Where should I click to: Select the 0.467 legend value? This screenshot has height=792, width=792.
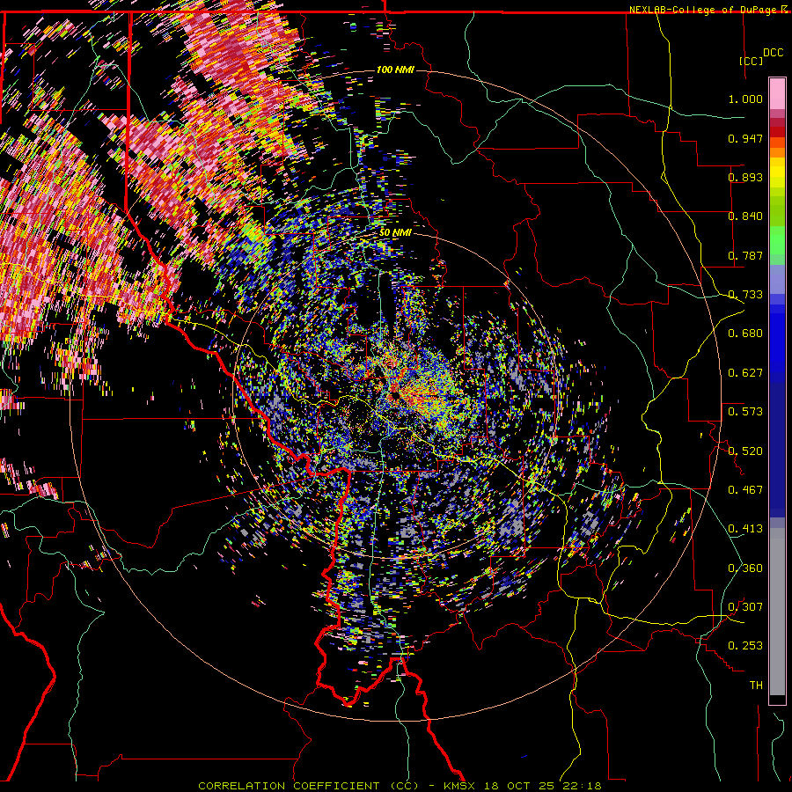[x=745, y=490]
